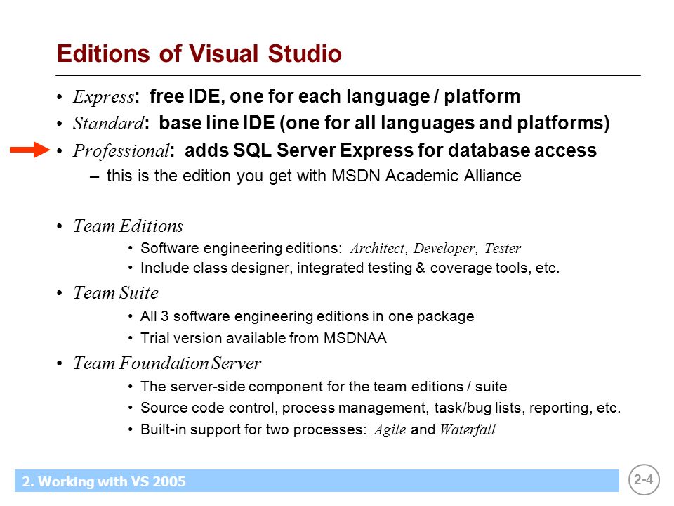Click the italic word 'Developer'
The height and width of the screenshot is (506, 674).
444,248
